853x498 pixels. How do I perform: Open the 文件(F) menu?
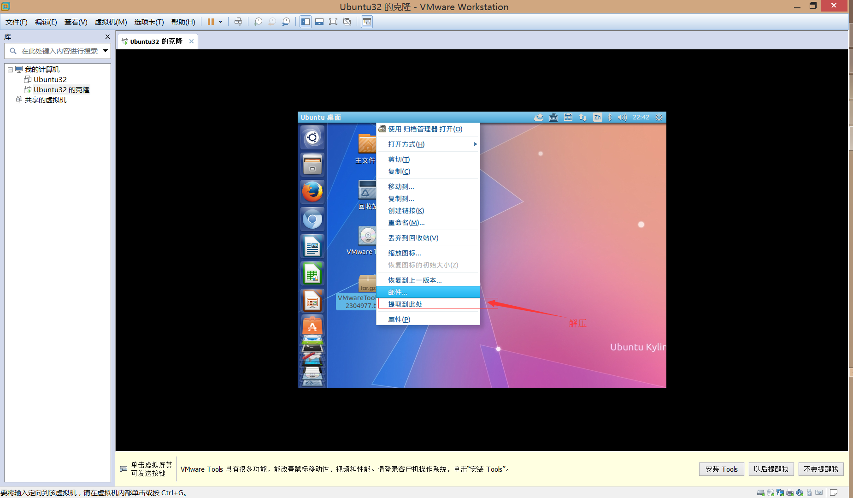(x=17, y=22)
